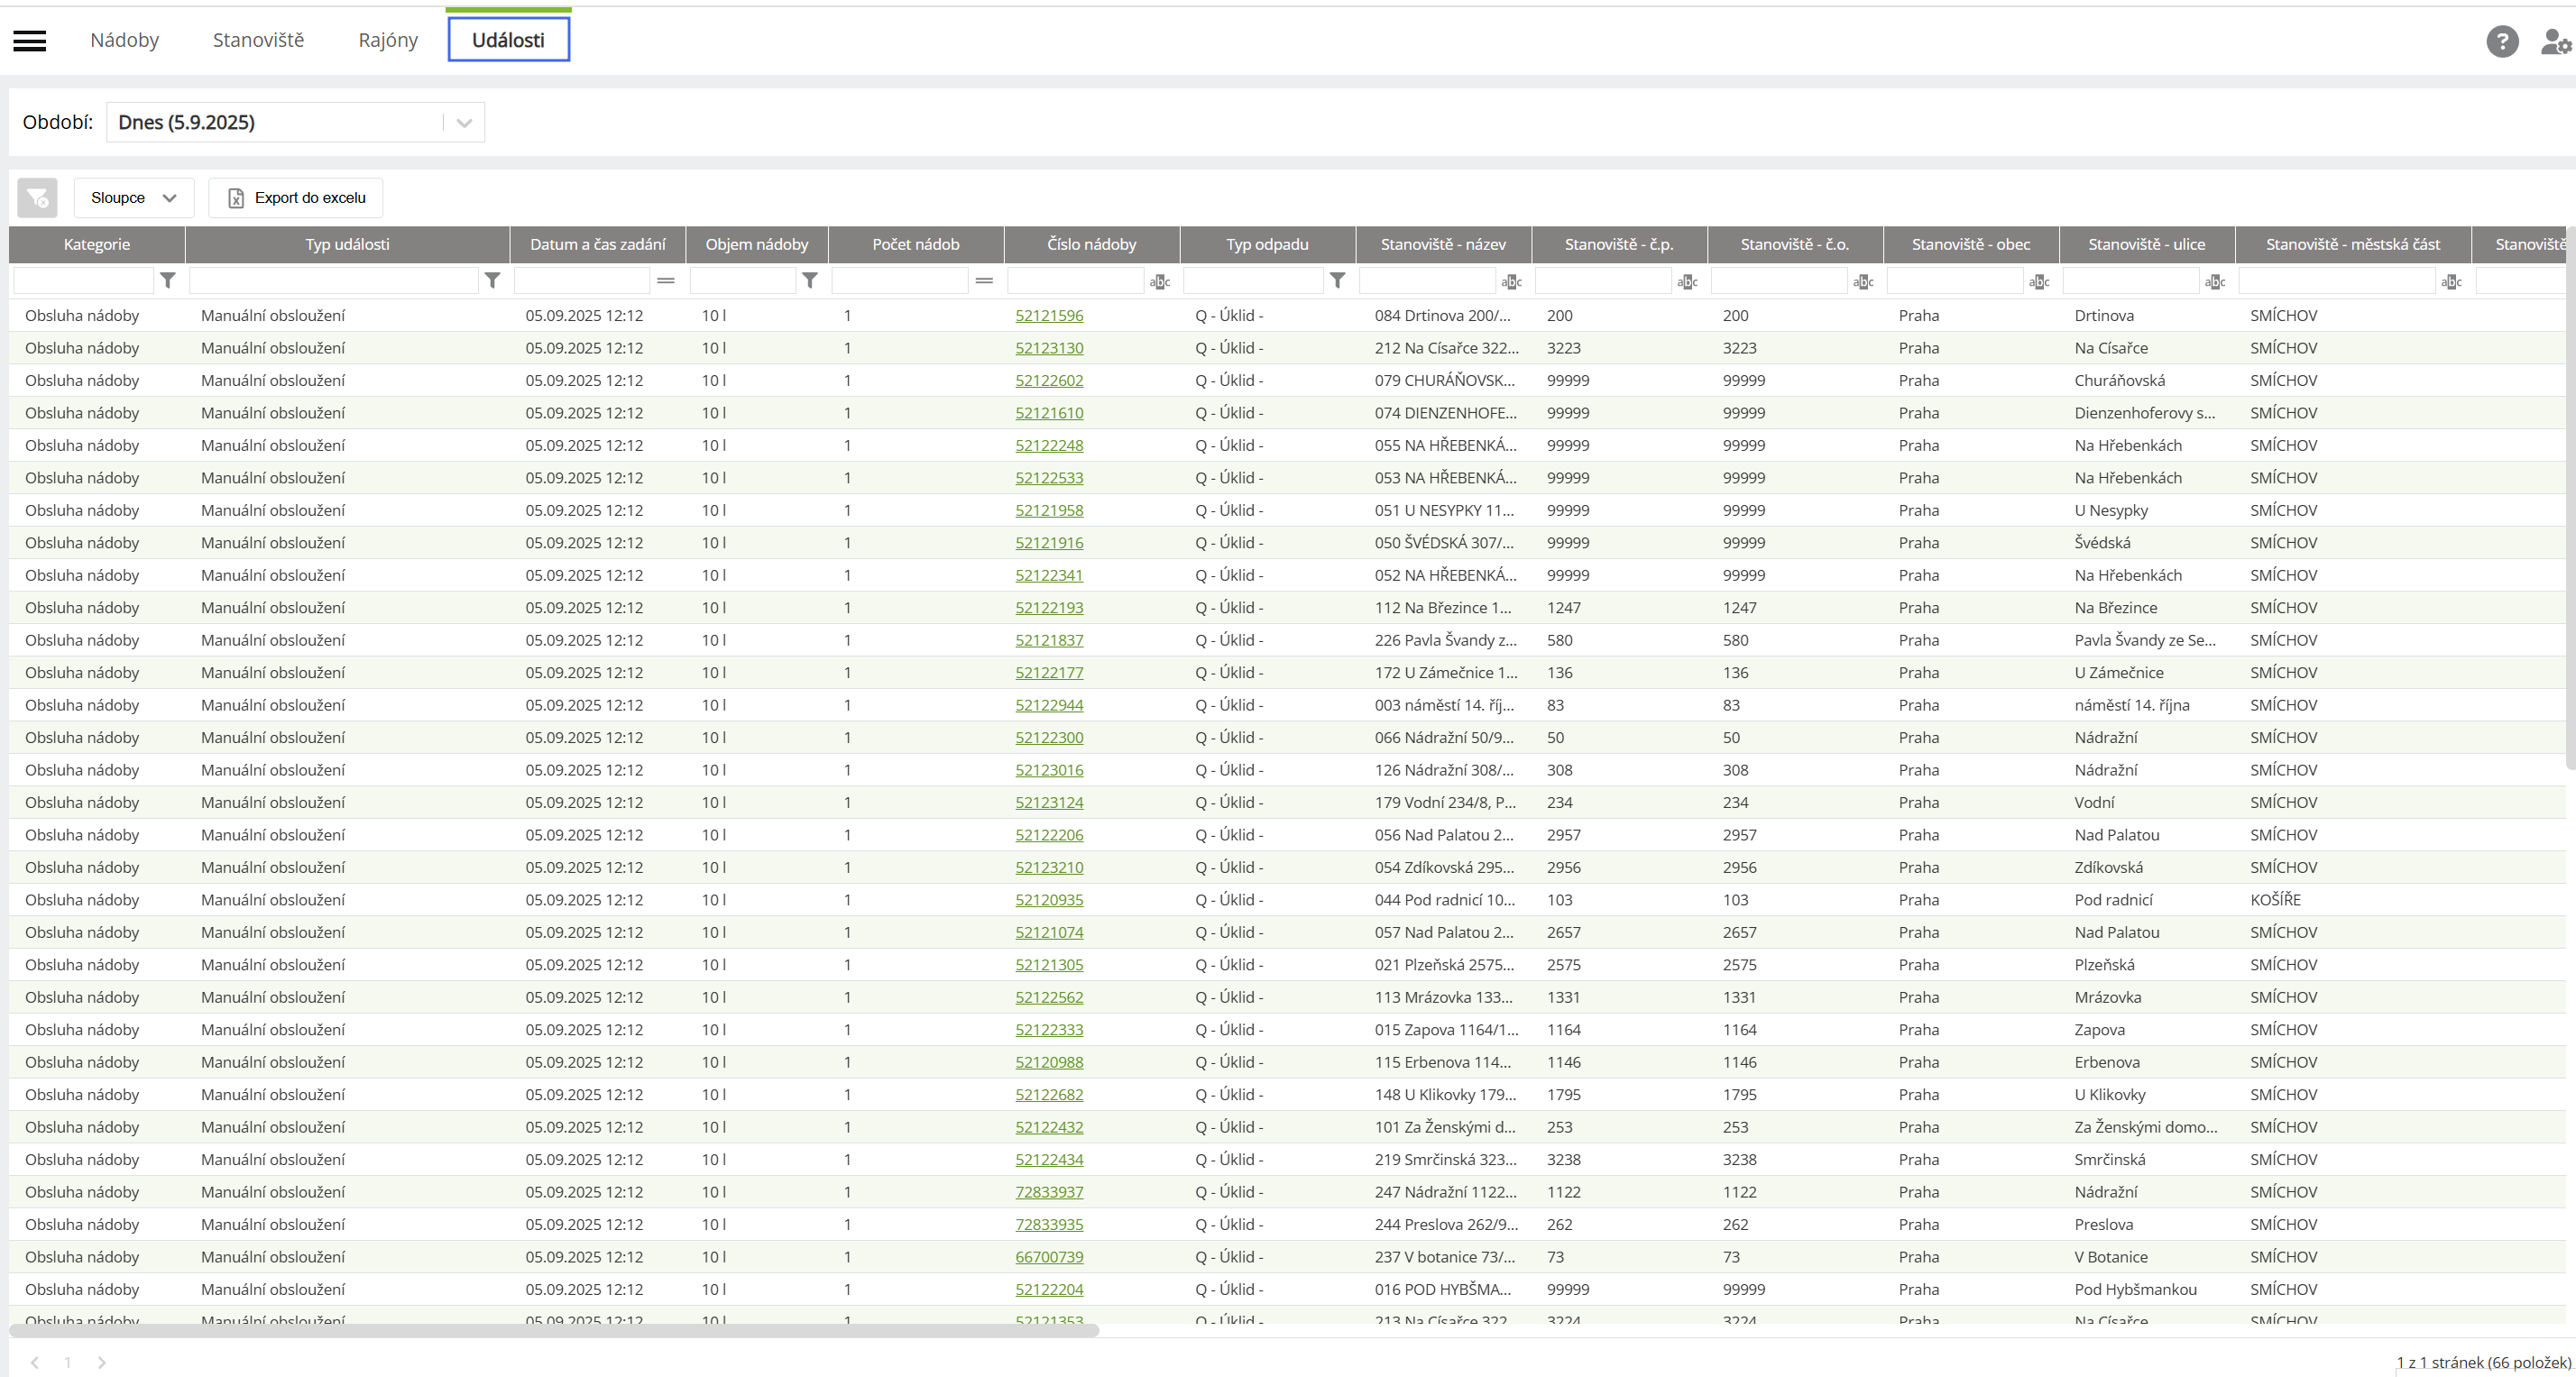Open the hamburger main menu
2576x1377 pixels.
(x=30, y=41)
